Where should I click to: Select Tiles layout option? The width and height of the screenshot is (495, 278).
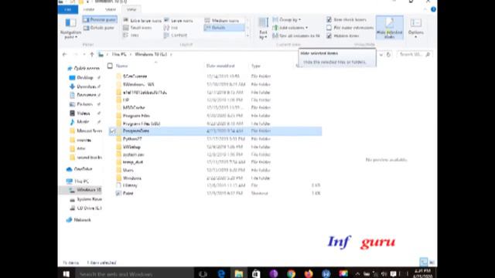pyautogui.click(x=131, y=35)
